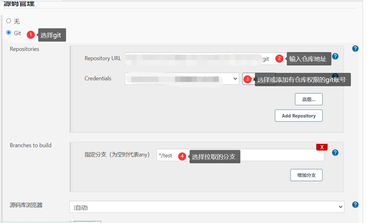The width and height of the screenshot is (376, 223).
Task: Click red step 2 badge in URL field
Action: coord(279,59)
